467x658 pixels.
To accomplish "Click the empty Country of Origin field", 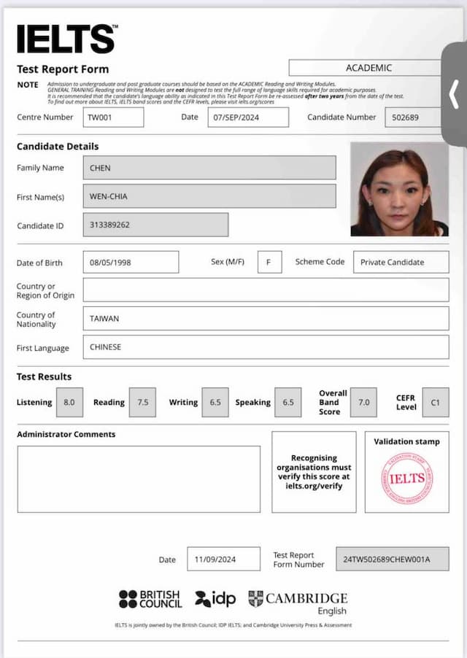I will (x=266, y=290).
